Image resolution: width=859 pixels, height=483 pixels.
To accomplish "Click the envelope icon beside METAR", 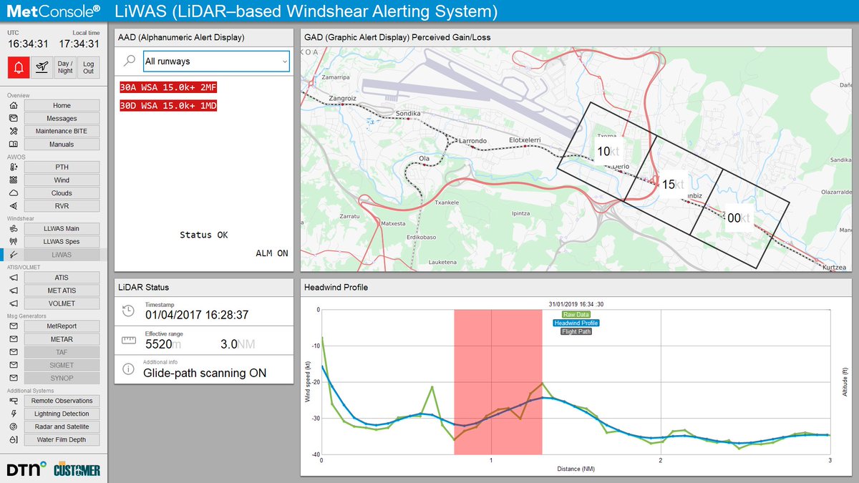I will click(x=13, y=339).
